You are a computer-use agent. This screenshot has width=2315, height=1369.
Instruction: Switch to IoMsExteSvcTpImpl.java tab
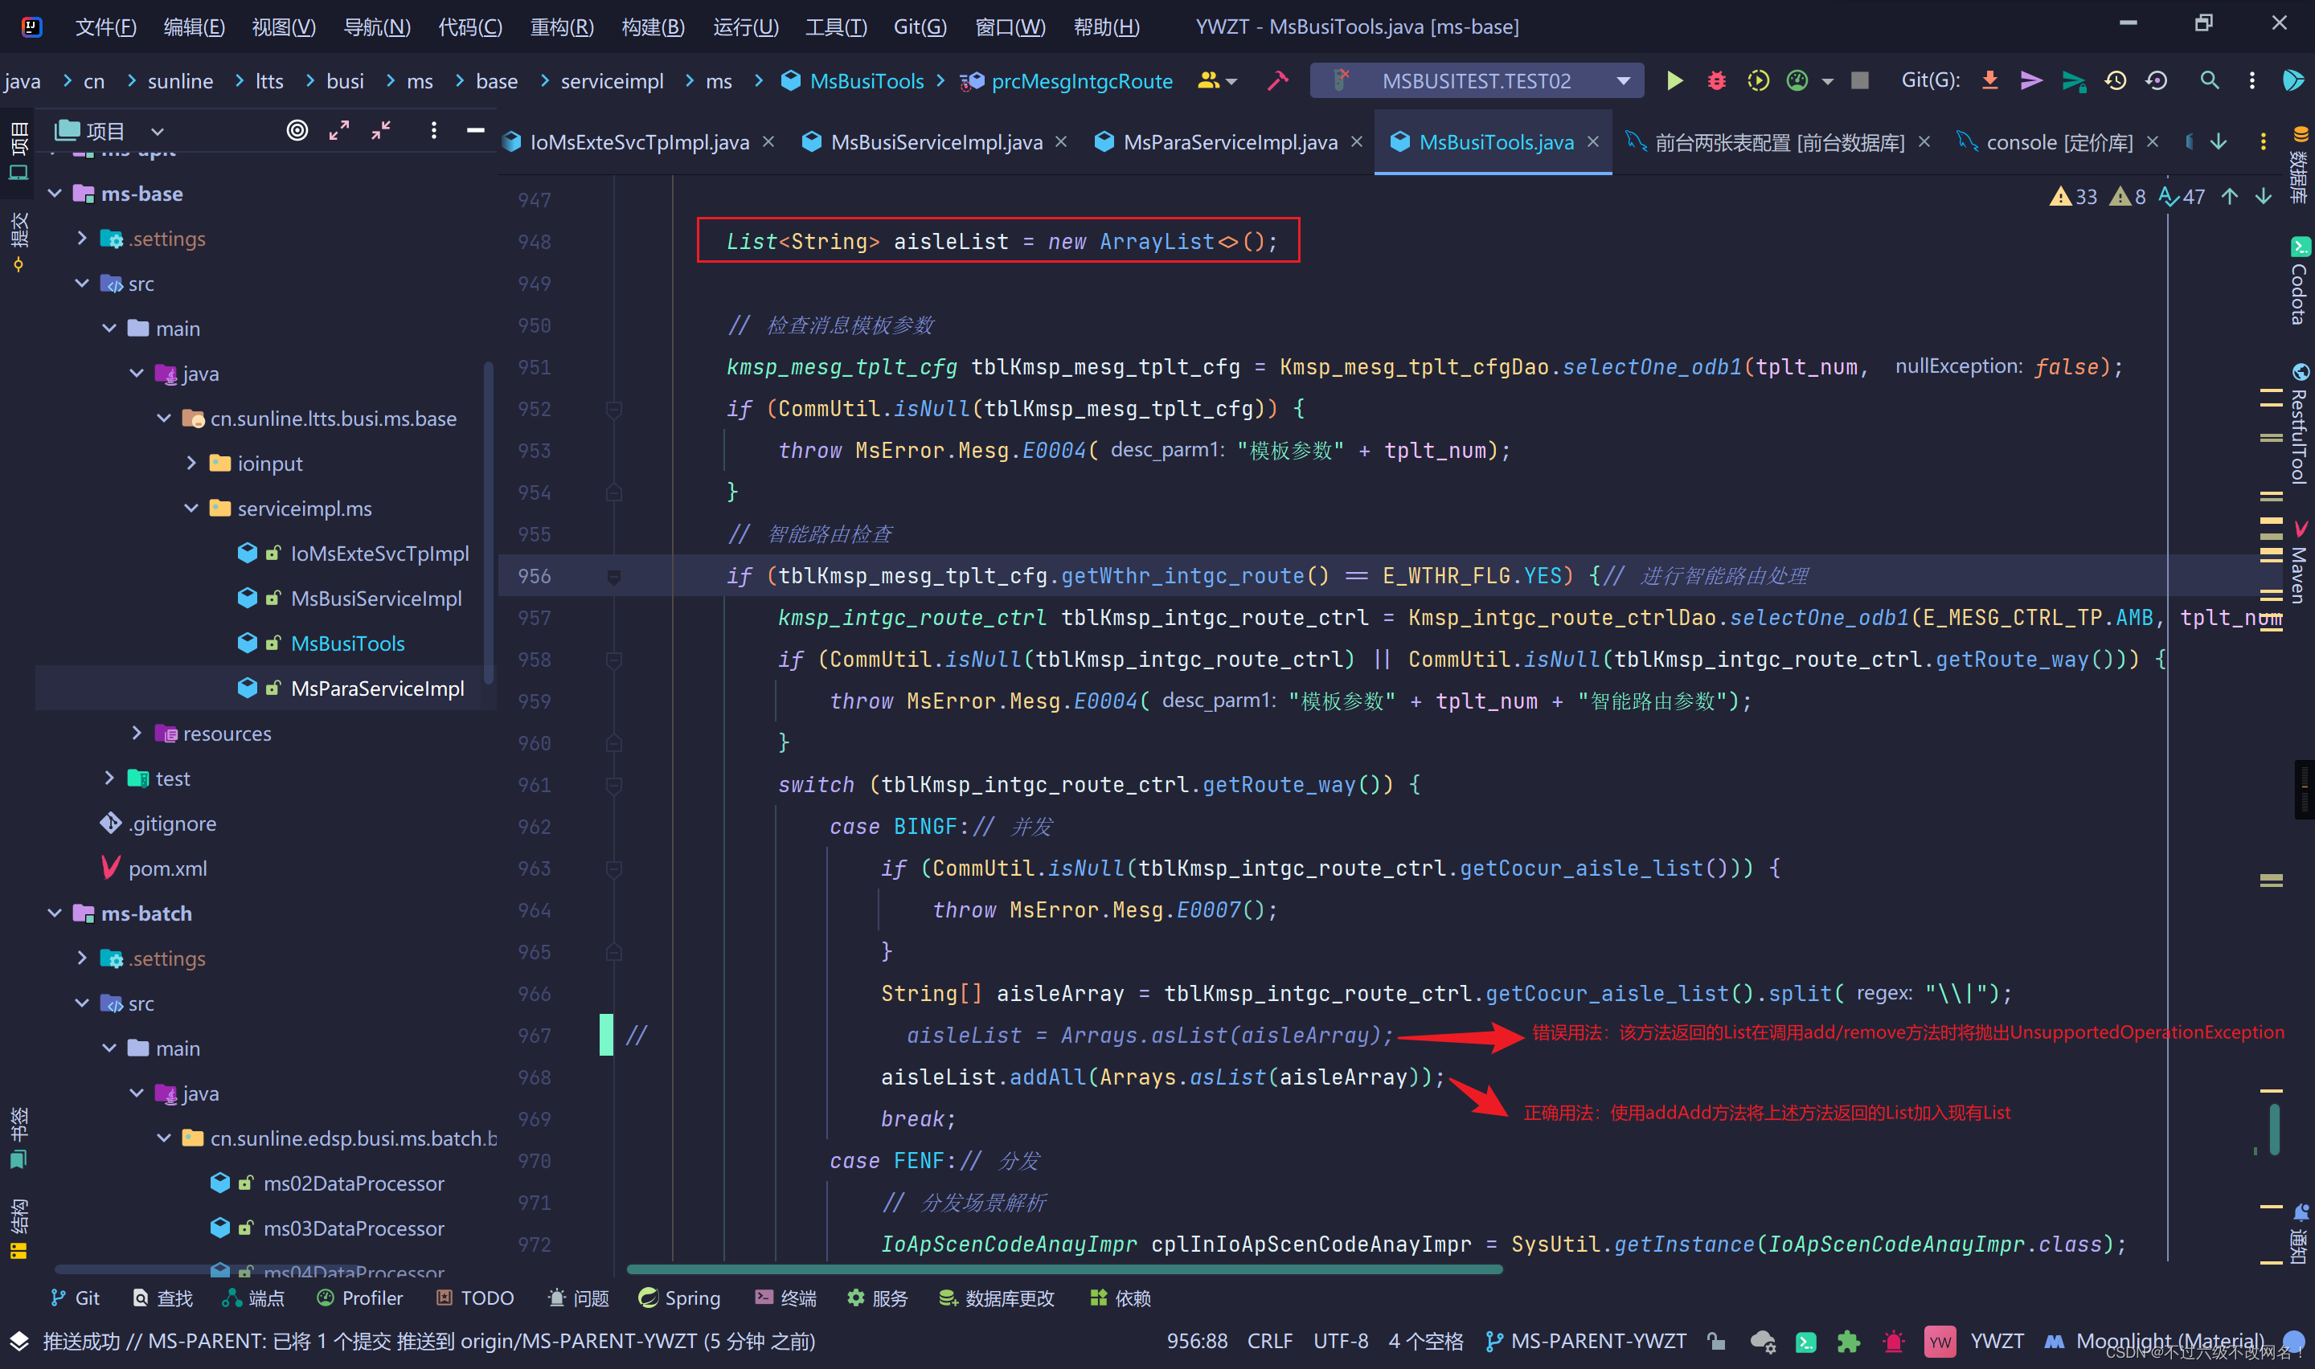coord(639,142)
